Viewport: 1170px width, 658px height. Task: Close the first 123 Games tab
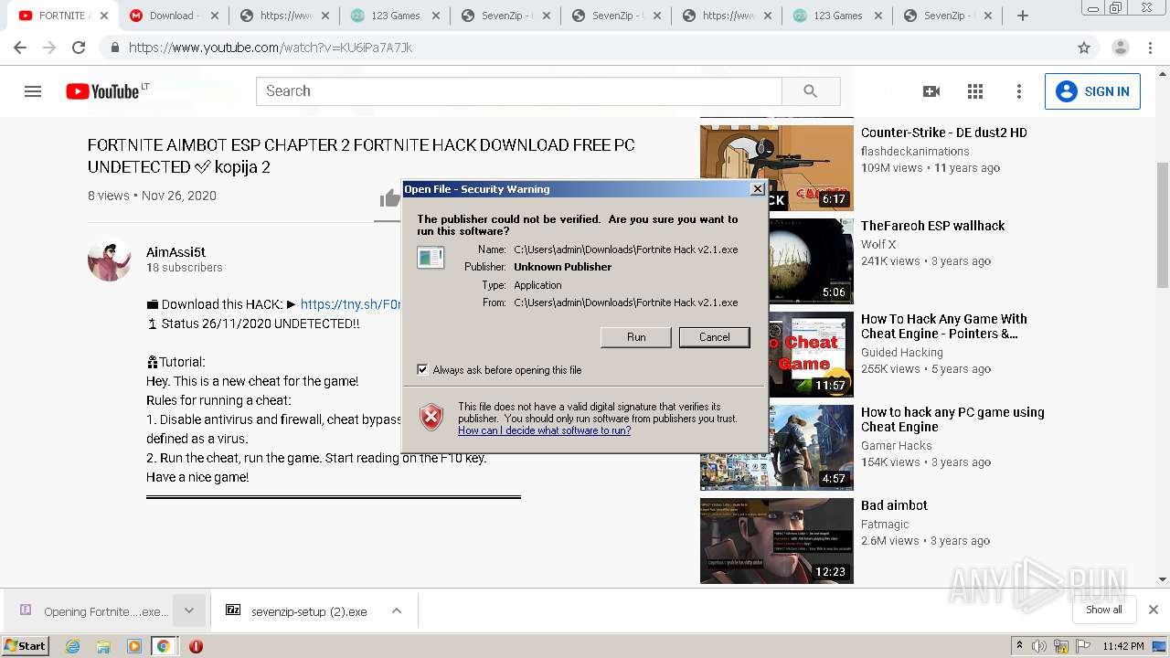[x=436, y=16]
